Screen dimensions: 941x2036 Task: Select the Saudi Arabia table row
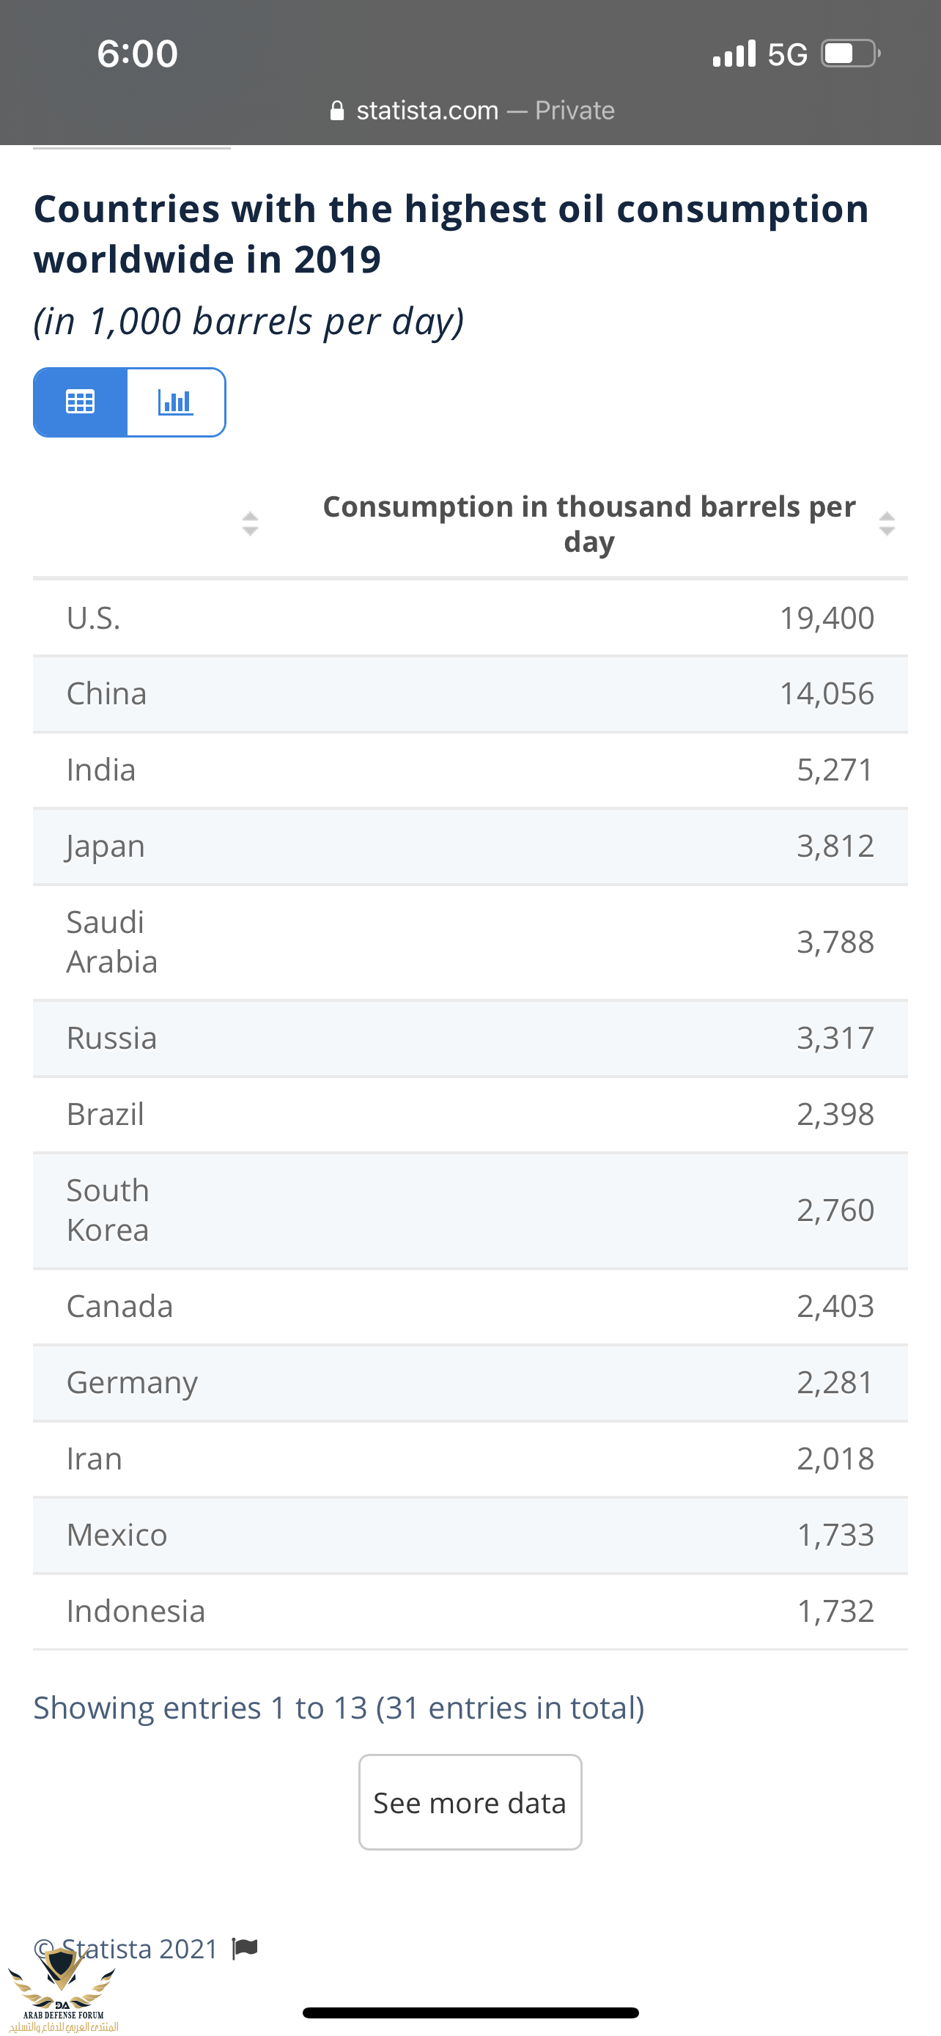point(470,942)
